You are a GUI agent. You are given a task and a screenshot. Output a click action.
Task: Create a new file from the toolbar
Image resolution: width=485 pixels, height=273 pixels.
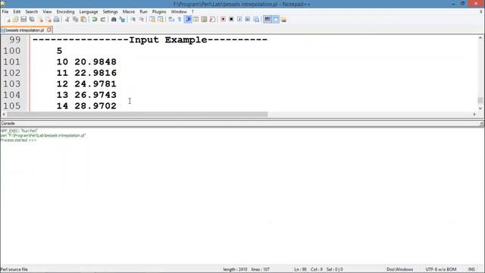tap(8, 20)
